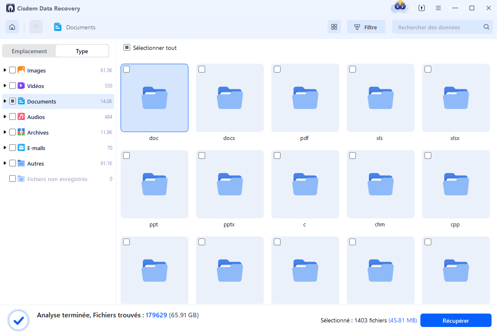Click the Vidéos category icon

coord(21,86)
